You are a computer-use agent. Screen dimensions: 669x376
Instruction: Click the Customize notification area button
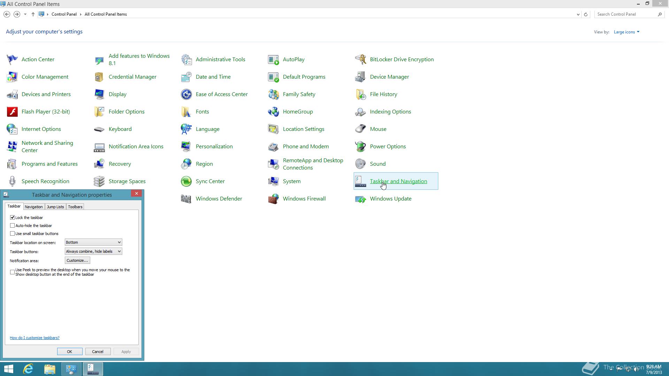[x=77, y=260]
